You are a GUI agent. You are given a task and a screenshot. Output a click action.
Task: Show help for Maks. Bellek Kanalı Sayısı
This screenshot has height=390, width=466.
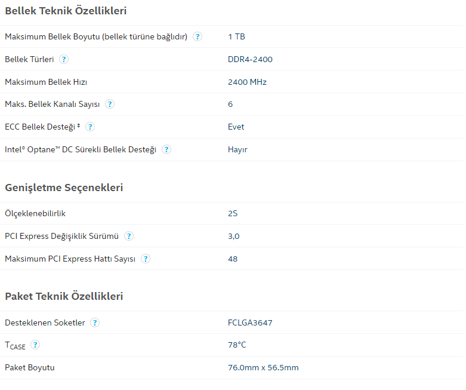[x=110, y=104]
